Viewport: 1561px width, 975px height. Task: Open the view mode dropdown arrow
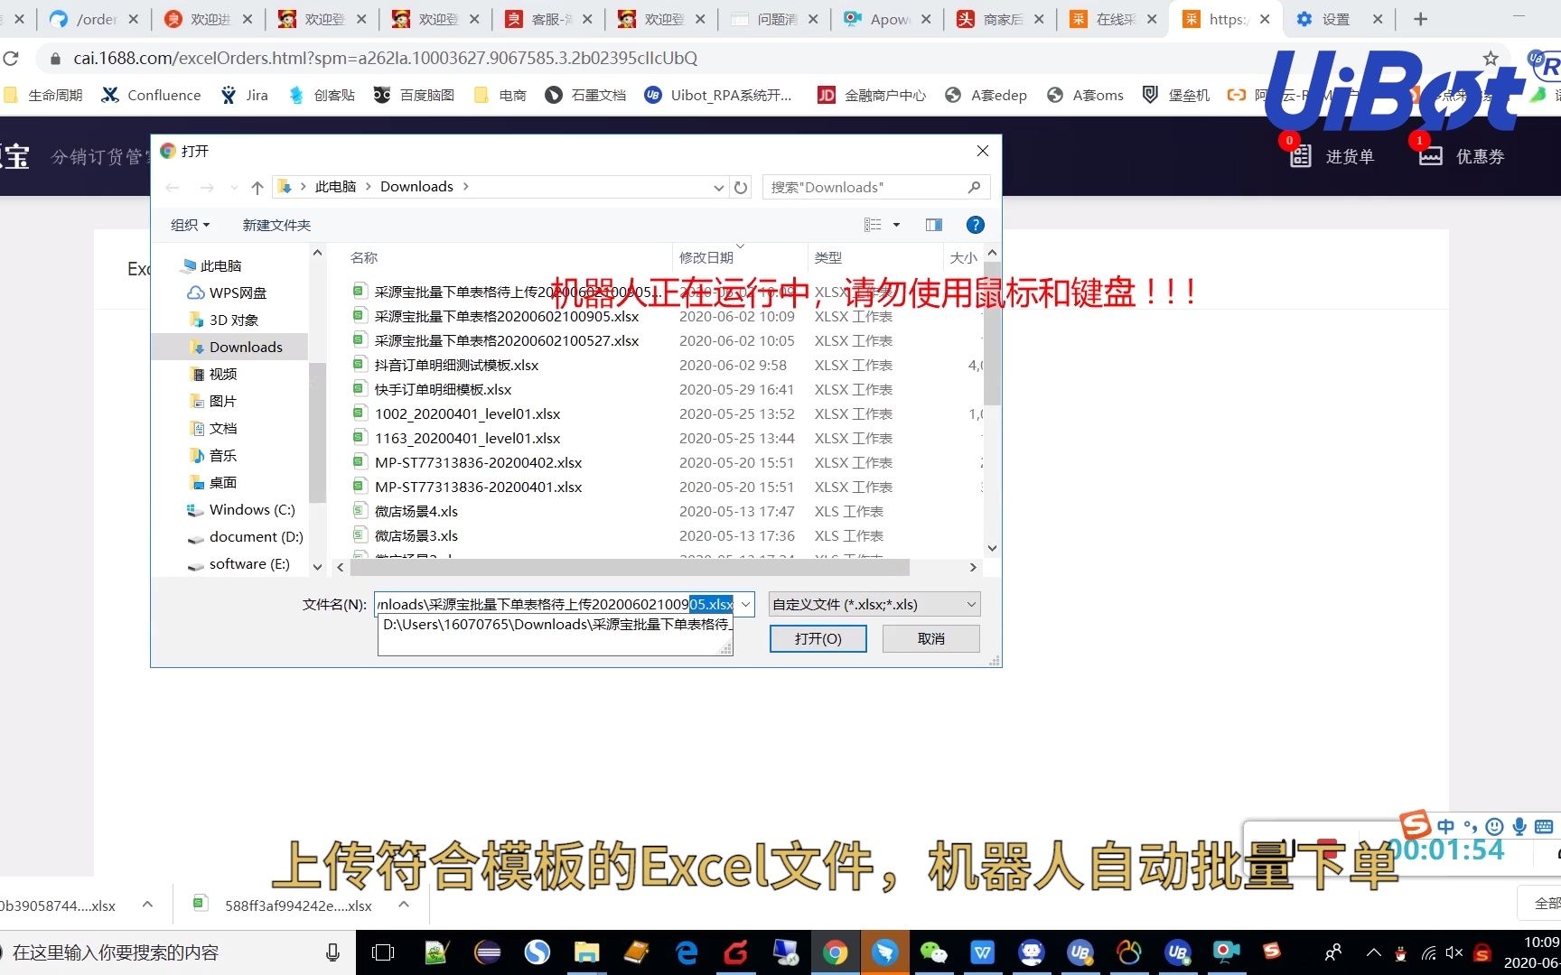pyautogui.click(x=895, y=225)
